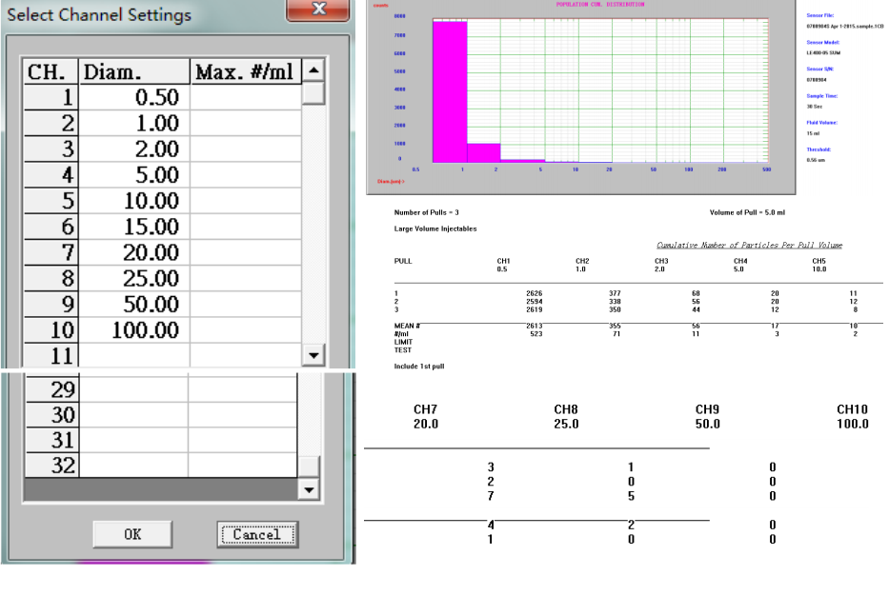Select diameter cell 0.50 for channel 1

pos(134,97)
